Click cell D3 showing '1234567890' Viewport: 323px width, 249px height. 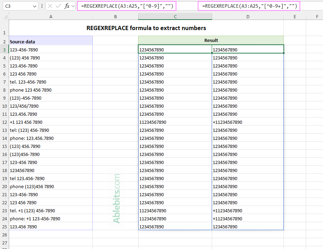248,50
